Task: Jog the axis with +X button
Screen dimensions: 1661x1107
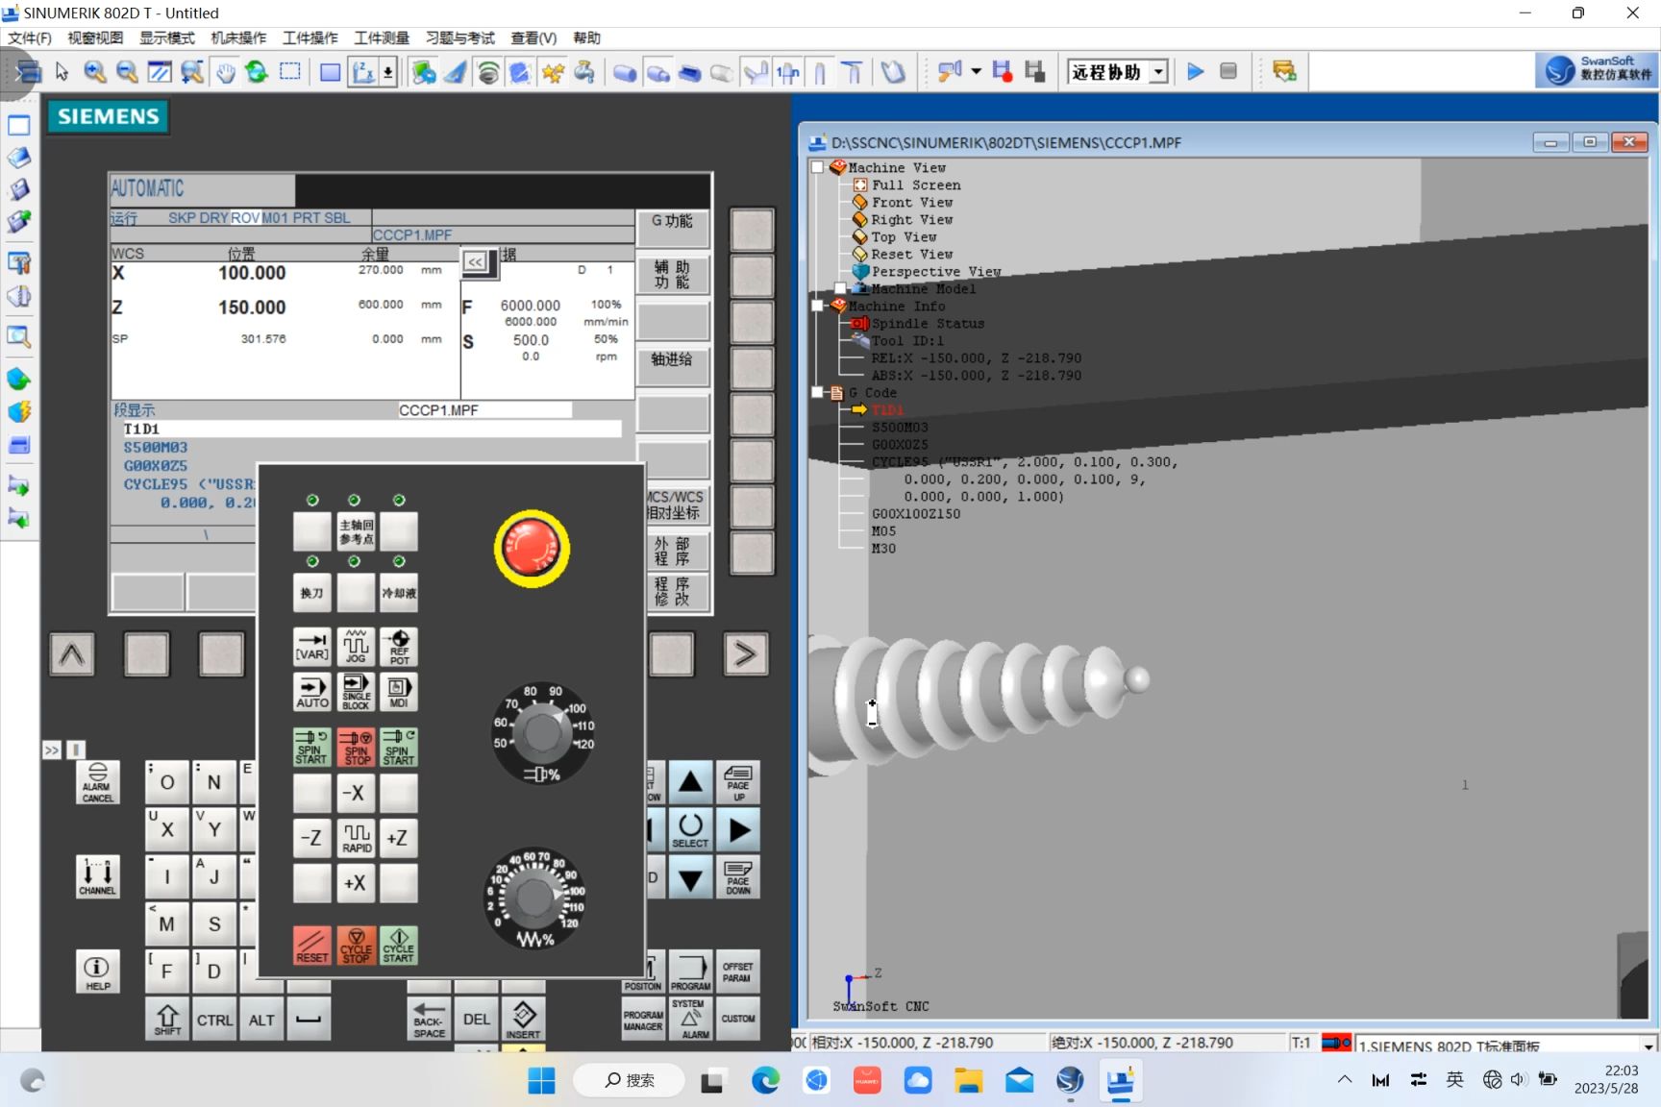Action: 356,883
